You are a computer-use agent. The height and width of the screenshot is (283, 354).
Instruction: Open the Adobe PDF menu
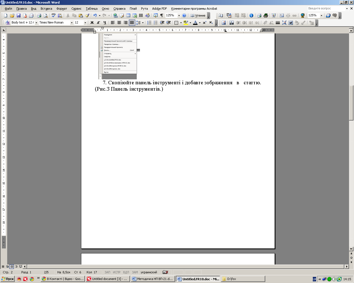click(160, 9)
